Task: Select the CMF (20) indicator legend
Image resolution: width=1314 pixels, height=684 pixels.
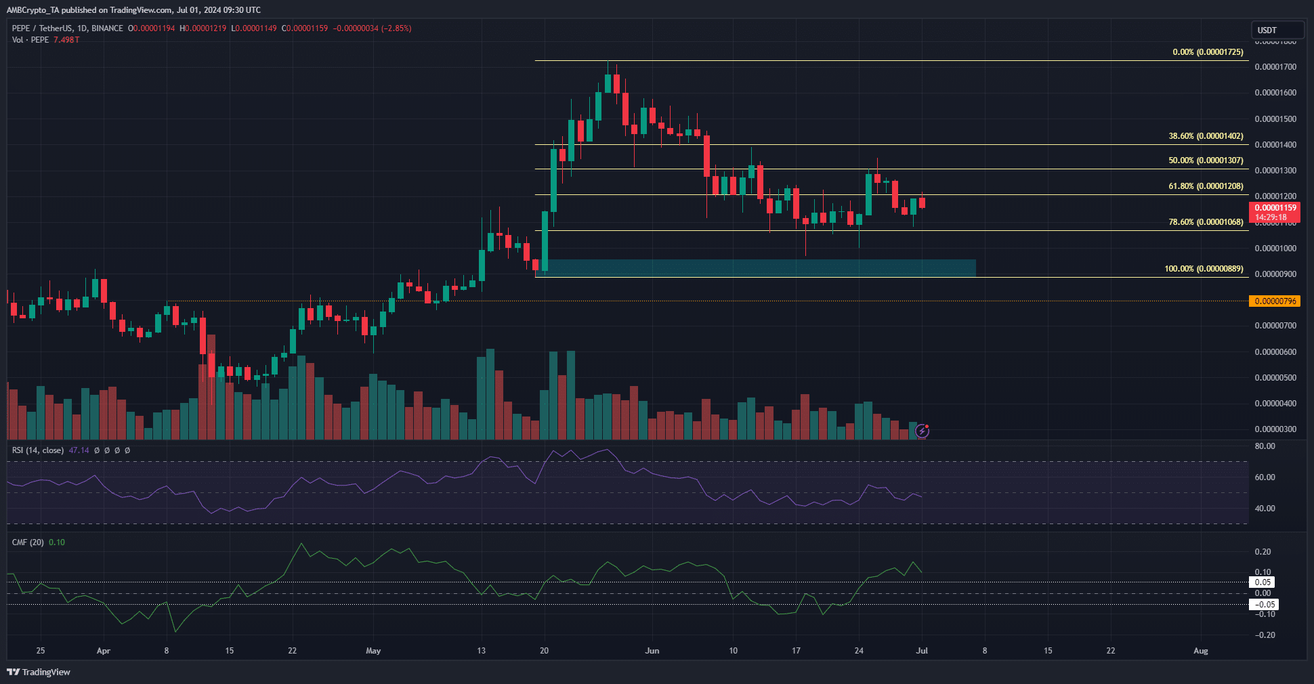Action: [28, 542]
